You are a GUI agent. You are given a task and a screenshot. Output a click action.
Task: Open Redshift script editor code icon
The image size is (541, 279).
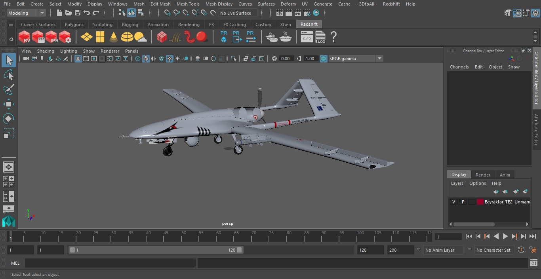coord(307,37)
